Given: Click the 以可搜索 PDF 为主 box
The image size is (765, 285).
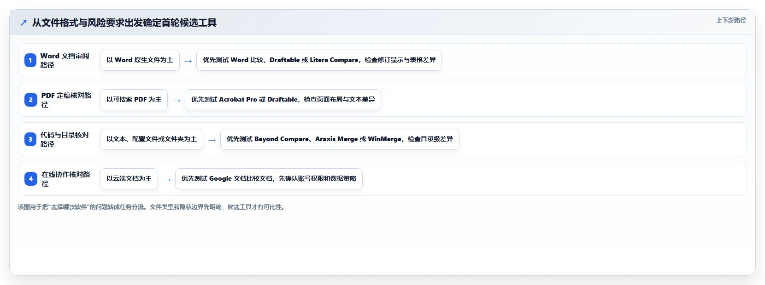Looking at the screenshot, I should pyautogui.click(x=134, y=100).
